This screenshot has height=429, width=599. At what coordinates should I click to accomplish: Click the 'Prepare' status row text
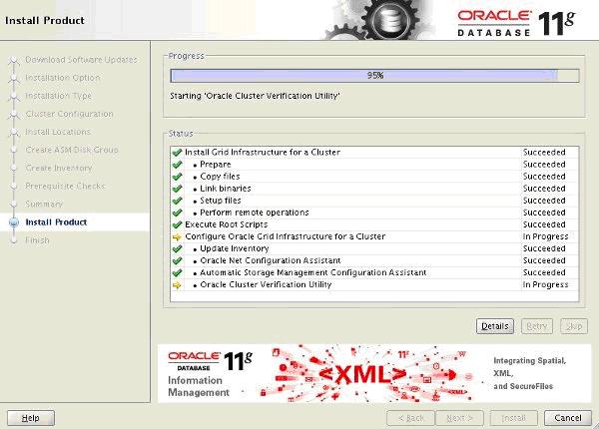[x=216, y=165]
